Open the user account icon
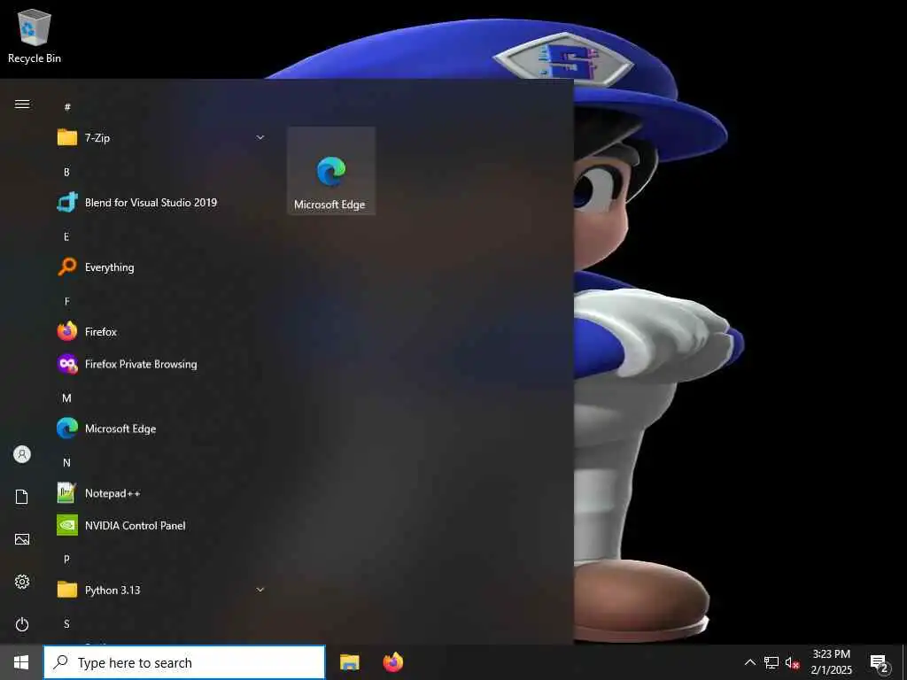Screen dimensions: 907x680 [x=22, y=454]
